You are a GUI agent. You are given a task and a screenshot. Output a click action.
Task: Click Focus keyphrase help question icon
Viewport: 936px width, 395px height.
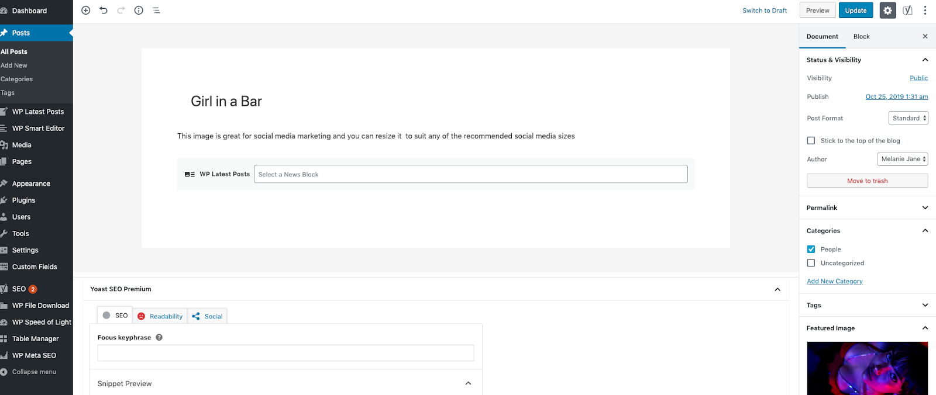[x=159, y=337]
